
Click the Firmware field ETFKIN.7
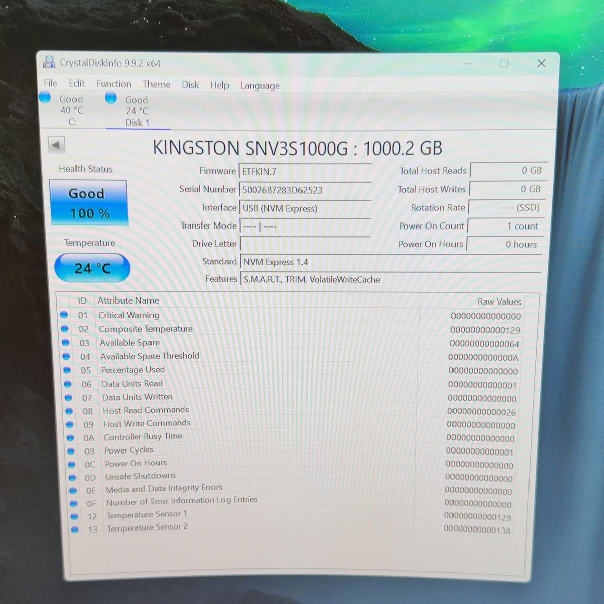(305, 172)
